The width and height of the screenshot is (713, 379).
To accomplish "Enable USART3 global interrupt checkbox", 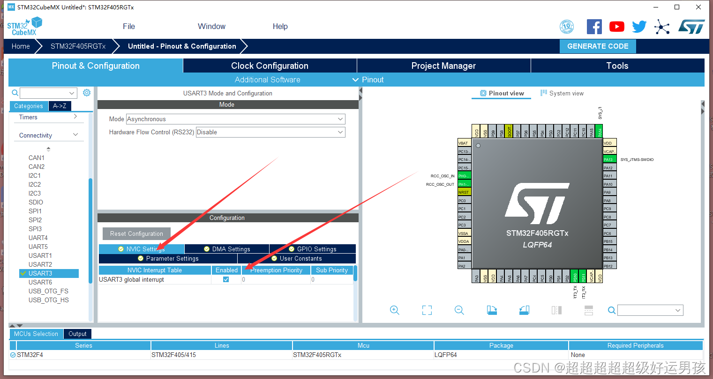I will tap(226, 279).
